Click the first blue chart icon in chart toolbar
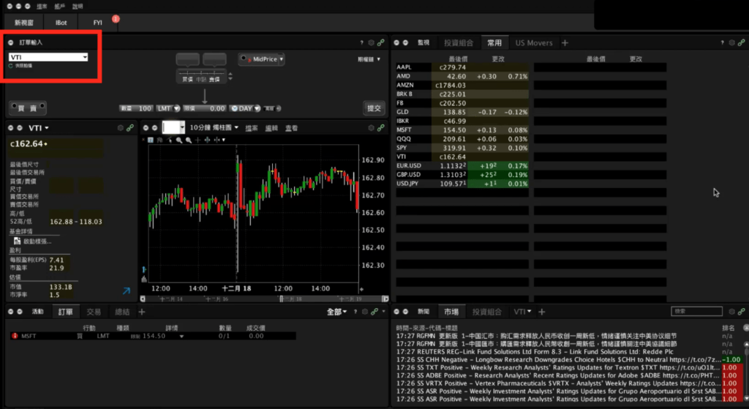Viewport: 749px width, 409px height. click(x=151, y=140)
